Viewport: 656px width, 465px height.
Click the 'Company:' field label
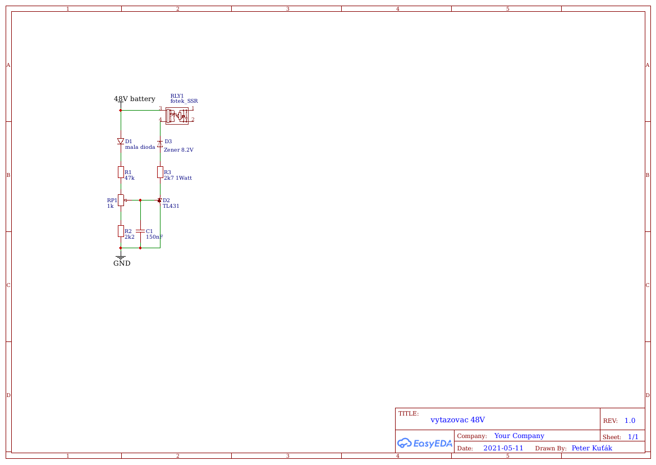[472, 436]
